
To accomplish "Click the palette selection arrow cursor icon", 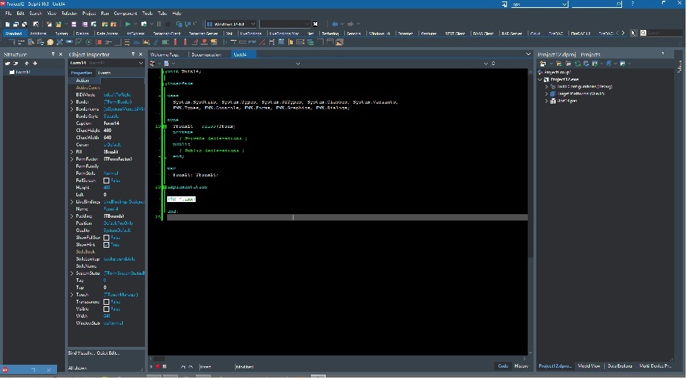I will [x=633, y=33].
